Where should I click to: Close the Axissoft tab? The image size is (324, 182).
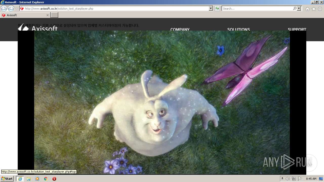pyautogui.click(x=47, y=15)
